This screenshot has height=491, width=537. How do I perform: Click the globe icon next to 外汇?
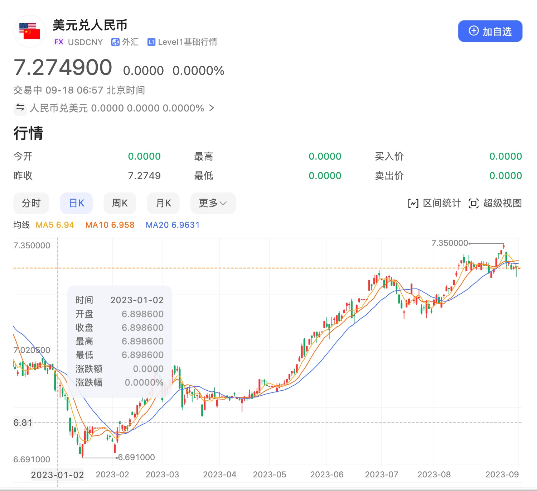point(115,42)
